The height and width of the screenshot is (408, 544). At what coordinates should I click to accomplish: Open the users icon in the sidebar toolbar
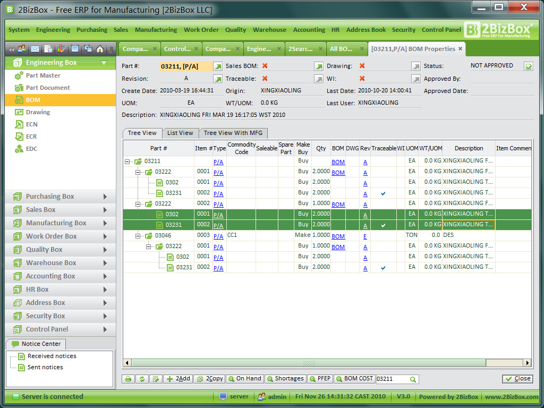pos(22,49)
